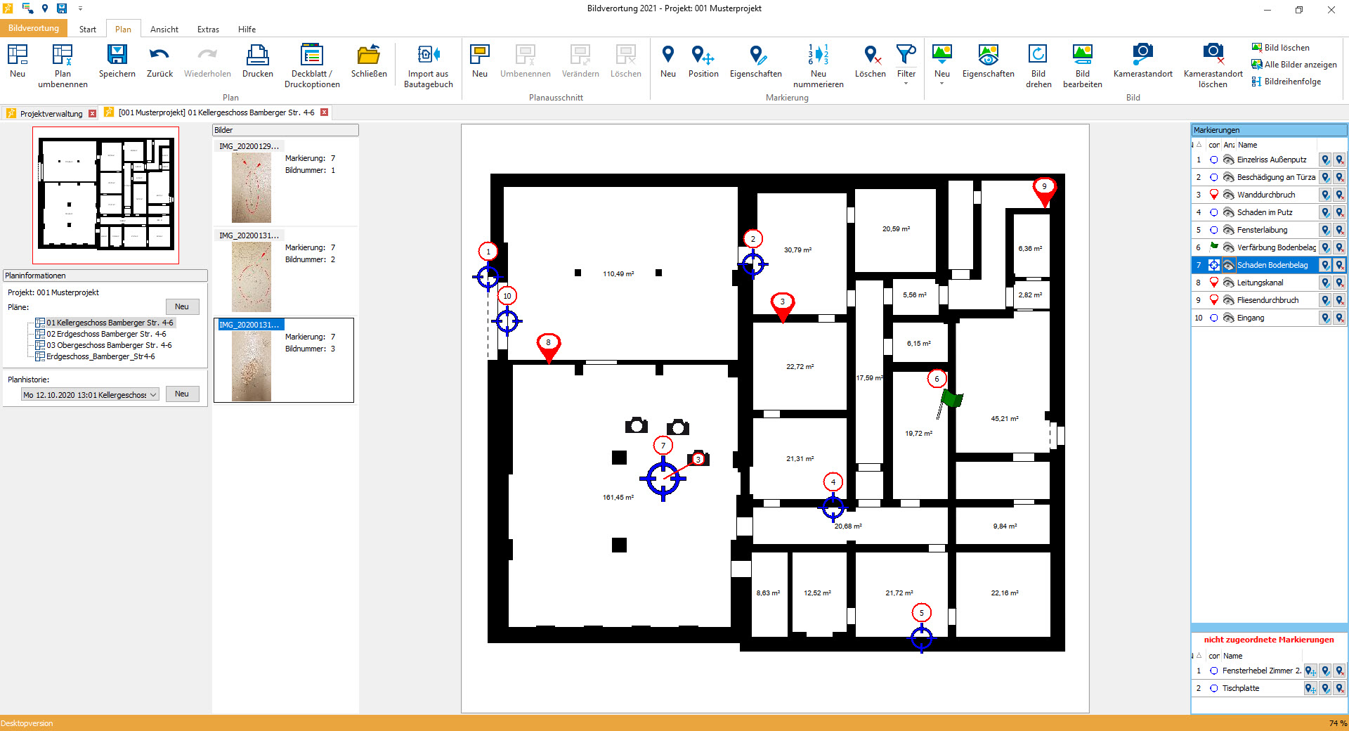
Task: Open the Bild Neu dropdown arrow
Action: click(941, 84)
